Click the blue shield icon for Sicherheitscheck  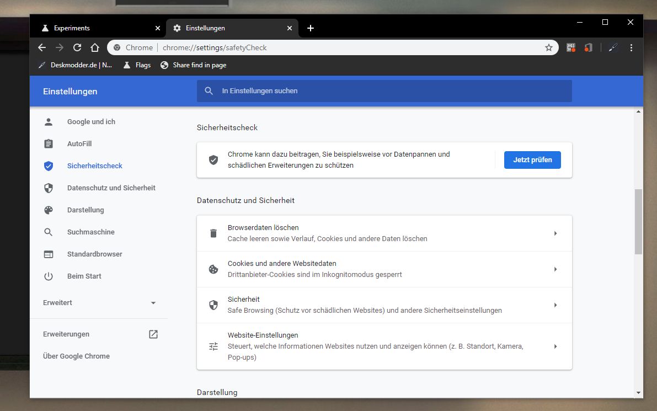pos(49,166)
